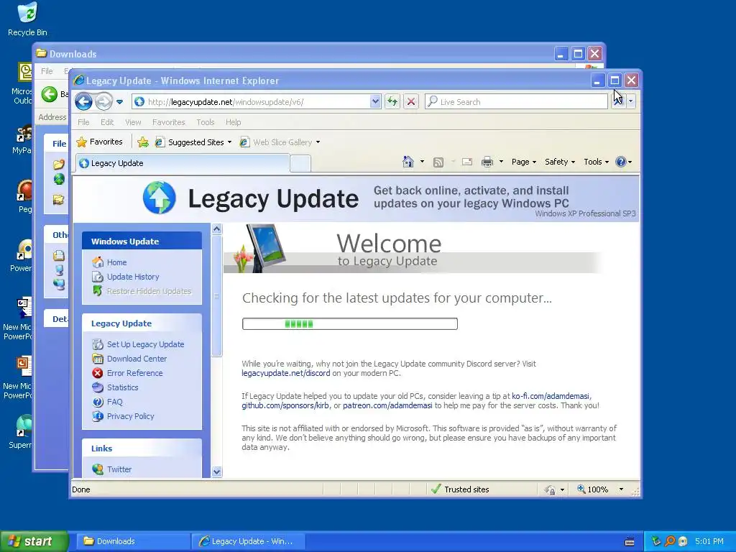Go back with the IE Back arrow

[x=83, y=101]
